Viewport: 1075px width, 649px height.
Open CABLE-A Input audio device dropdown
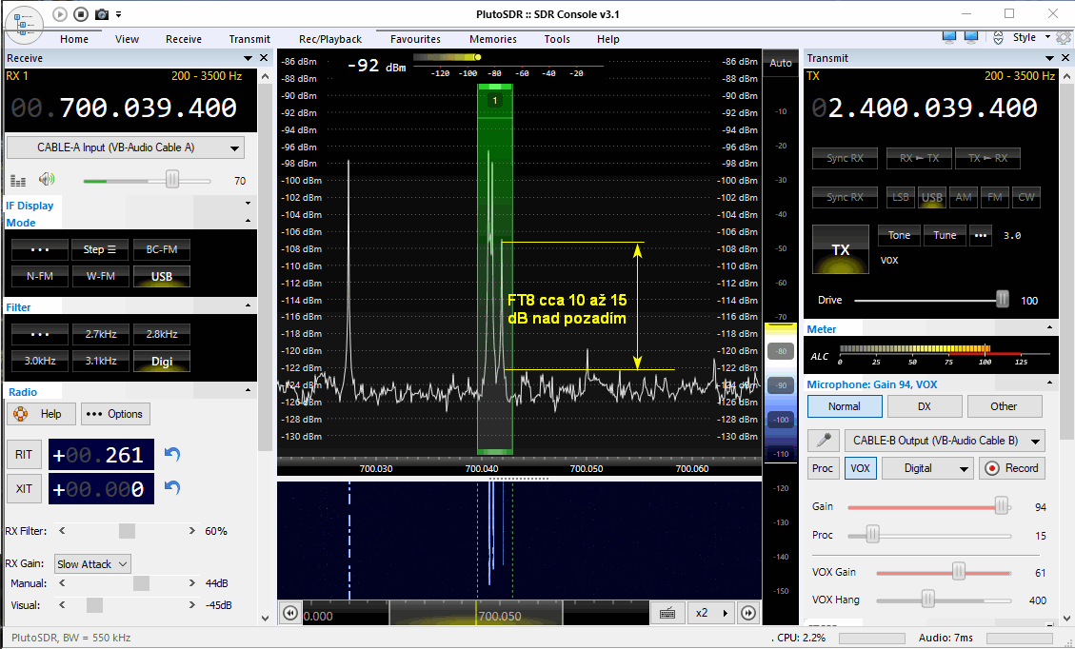(125, 147)
